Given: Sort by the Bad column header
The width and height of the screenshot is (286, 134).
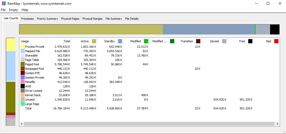Looking at the screenshot, I should pos(267,41).
